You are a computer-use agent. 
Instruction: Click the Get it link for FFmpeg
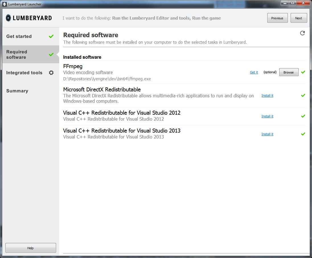pyautogui.click(x=254, y=72)
